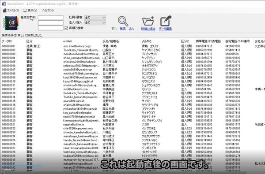Focus the second search text field
The width and height of the screenshot is (265, 174).
pyautogui.click(x=50, y=23)
